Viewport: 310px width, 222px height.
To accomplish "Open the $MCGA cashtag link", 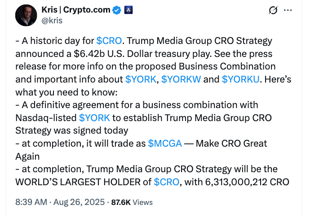I will [165, 144].
